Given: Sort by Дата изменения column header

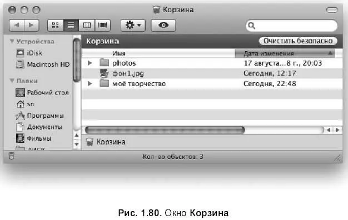Looking at the screenshot, I should click(285, 53).
